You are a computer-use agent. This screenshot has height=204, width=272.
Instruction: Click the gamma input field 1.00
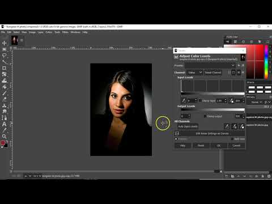[220, 101]
